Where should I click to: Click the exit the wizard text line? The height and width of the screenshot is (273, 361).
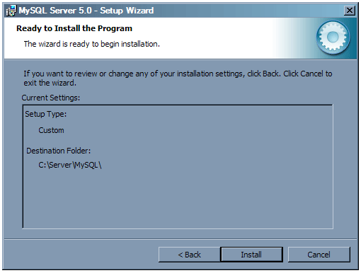[x=50, y=83]
